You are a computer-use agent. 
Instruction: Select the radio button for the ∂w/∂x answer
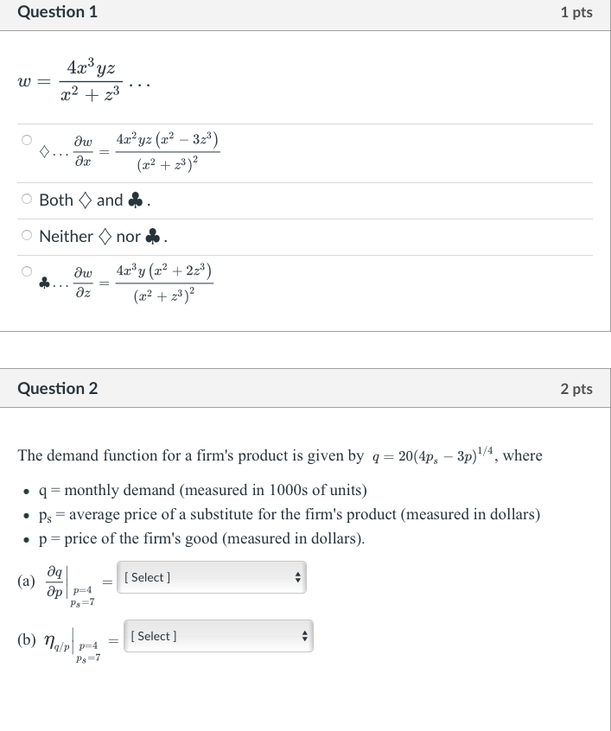pyautogui.click(x=27, y=140)
